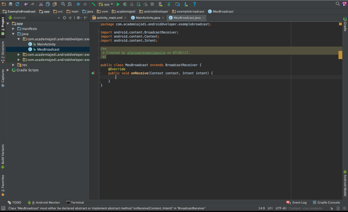The image size is (348, 212).
Task: Click the Cut scissors icon
Action: [41, 4]
